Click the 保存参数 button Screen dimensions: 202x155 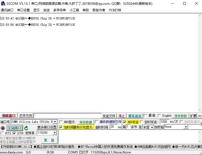pyautogui.click(x=181, y=116)
